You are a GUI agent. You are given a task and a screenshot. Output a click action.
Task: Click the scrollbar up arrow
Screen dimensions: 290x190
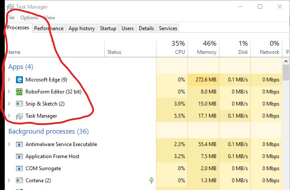pos(286,61)
